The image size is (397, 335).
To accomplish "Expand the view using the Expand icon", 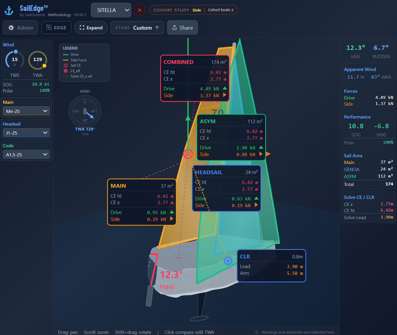I will click(x=81, y=27).
